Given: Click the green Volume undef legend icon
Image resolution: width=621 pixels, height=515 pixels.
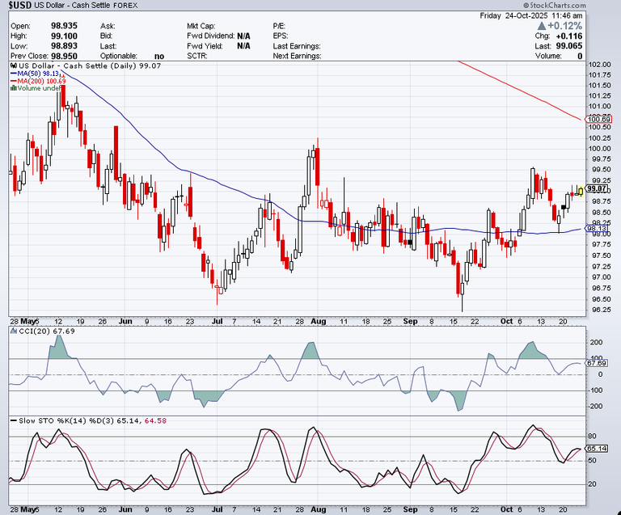Looking at the screenshot, I should click(12, 89).
